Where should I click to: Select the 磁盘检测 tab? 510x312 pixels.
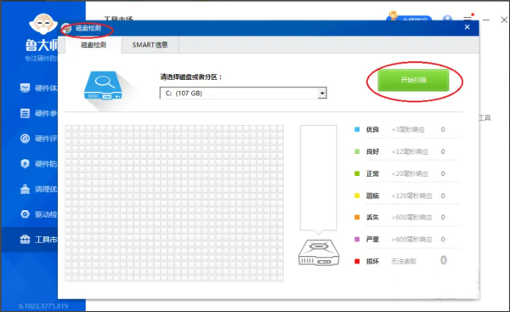pos(93,45)
